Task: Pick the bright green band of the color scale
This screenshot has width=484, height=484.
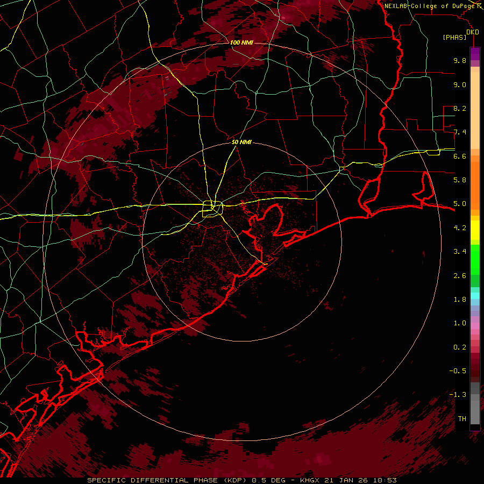Action: [x=475, y=259]
